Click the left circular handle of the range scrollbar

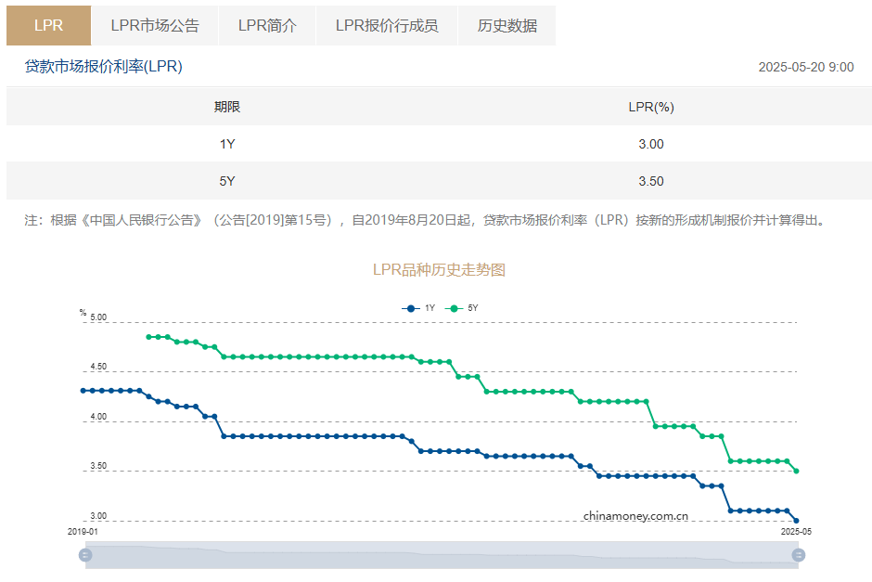tap(86, 556)
